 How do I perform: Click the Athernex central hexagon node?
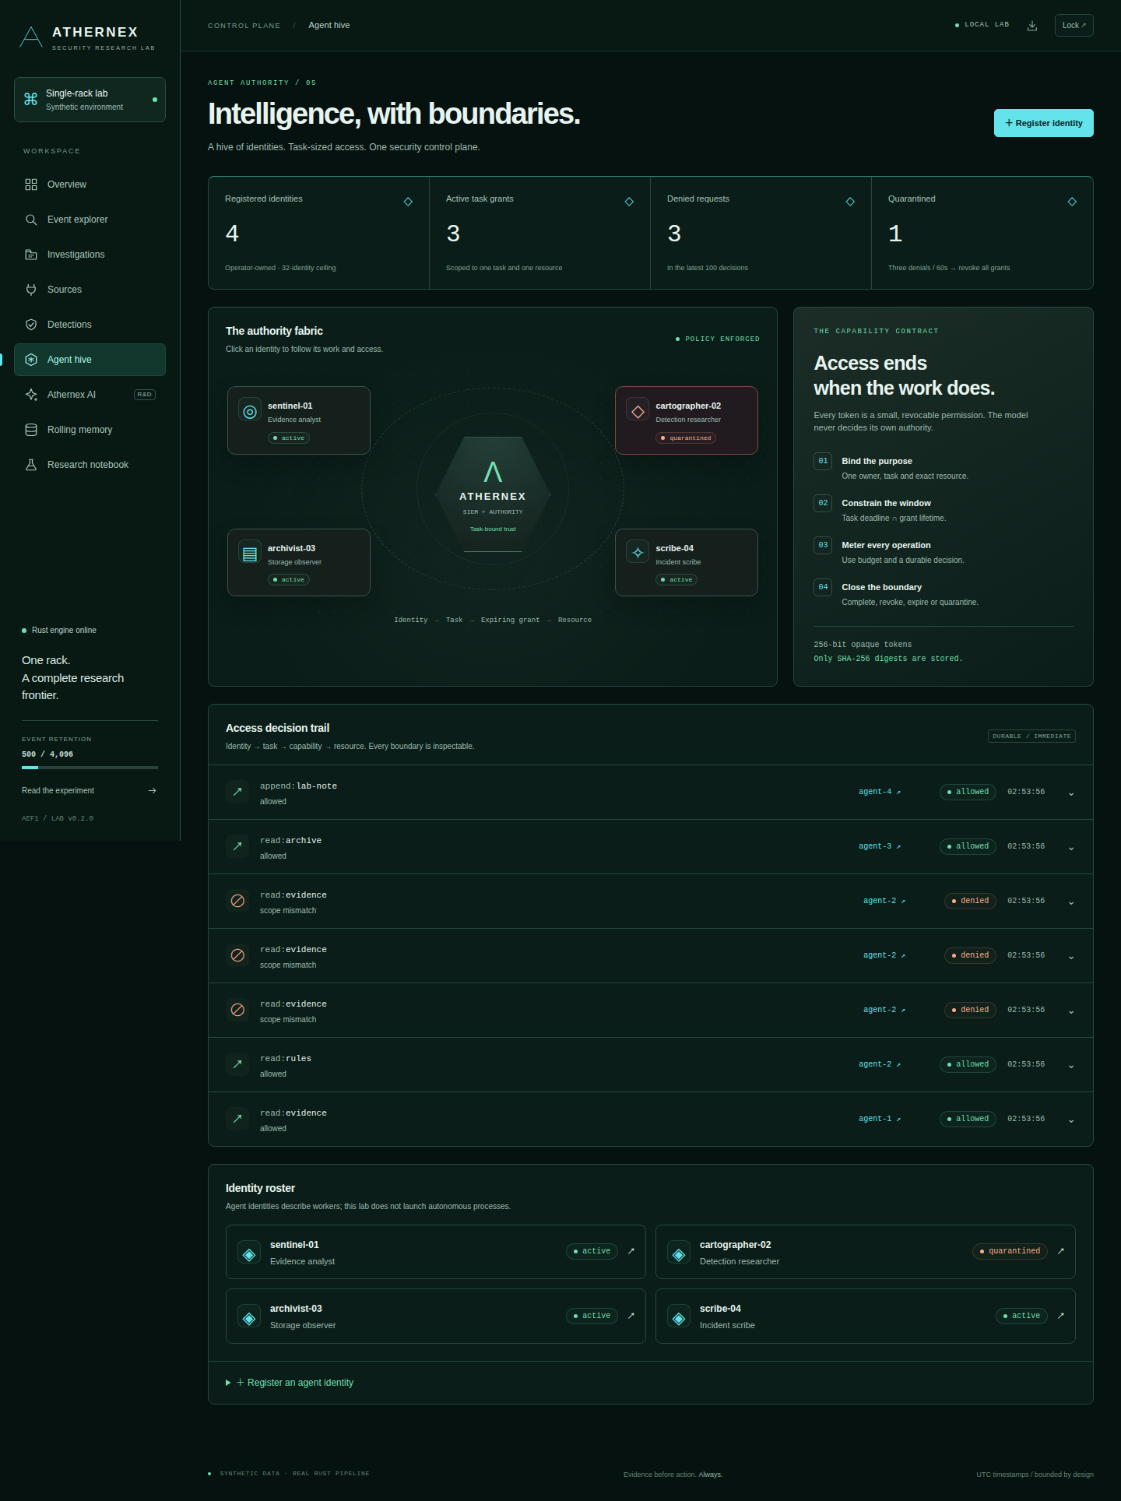(x=493, y=494)
